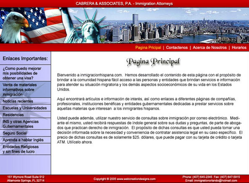This screenshot has height=183, width=249.
Task: Click the paragraph beginning 'Aquí encontrará artículos'
Action: (146, 104)
